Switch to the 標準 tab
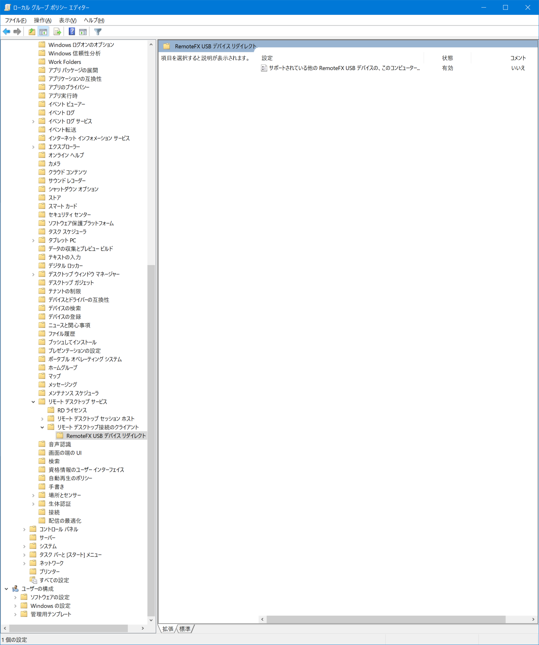The height and width of the screenshot is (645, 539). 185,629
